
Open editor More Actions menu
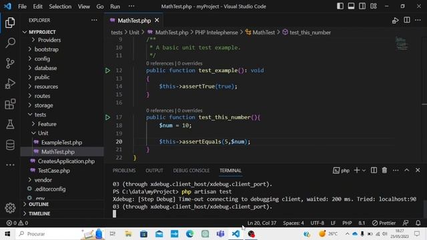(x=418, y=20)
